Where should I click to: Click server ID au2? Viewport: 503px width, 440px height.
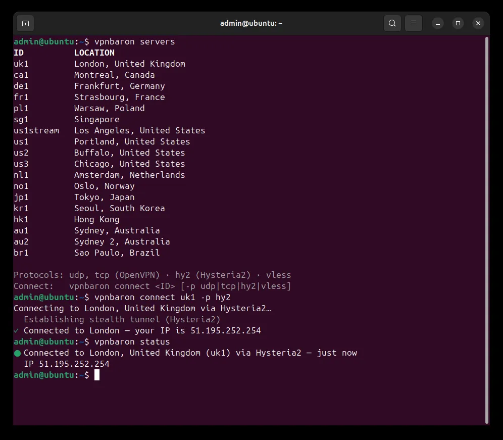(x=21, y=241)
